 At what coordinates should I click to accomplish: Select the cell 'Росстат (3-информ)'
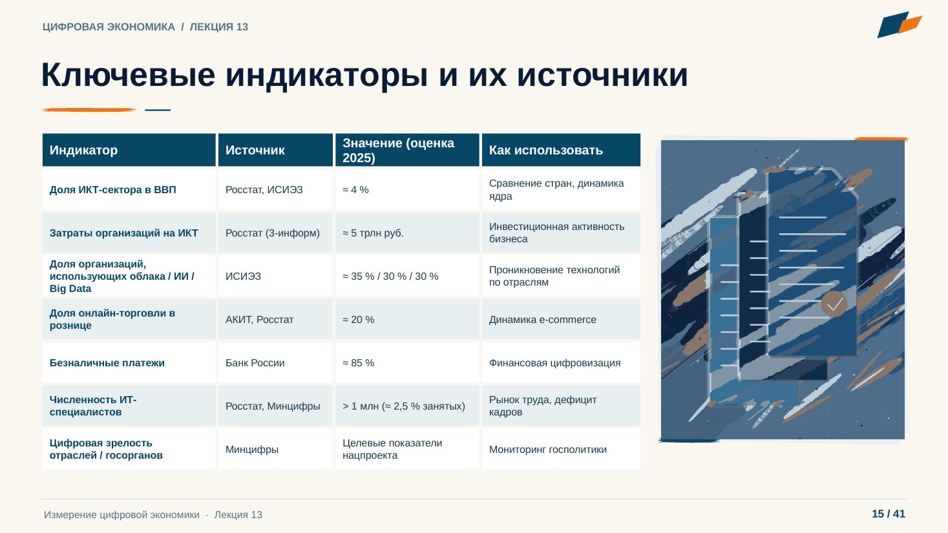pyautogui.click(x=275, y=233)
